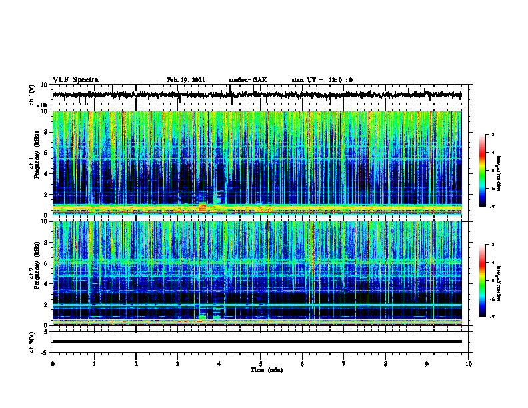Click the upper ch.1 color scale bar
This screenshot has height=408, width=528.
pos(482,171)
